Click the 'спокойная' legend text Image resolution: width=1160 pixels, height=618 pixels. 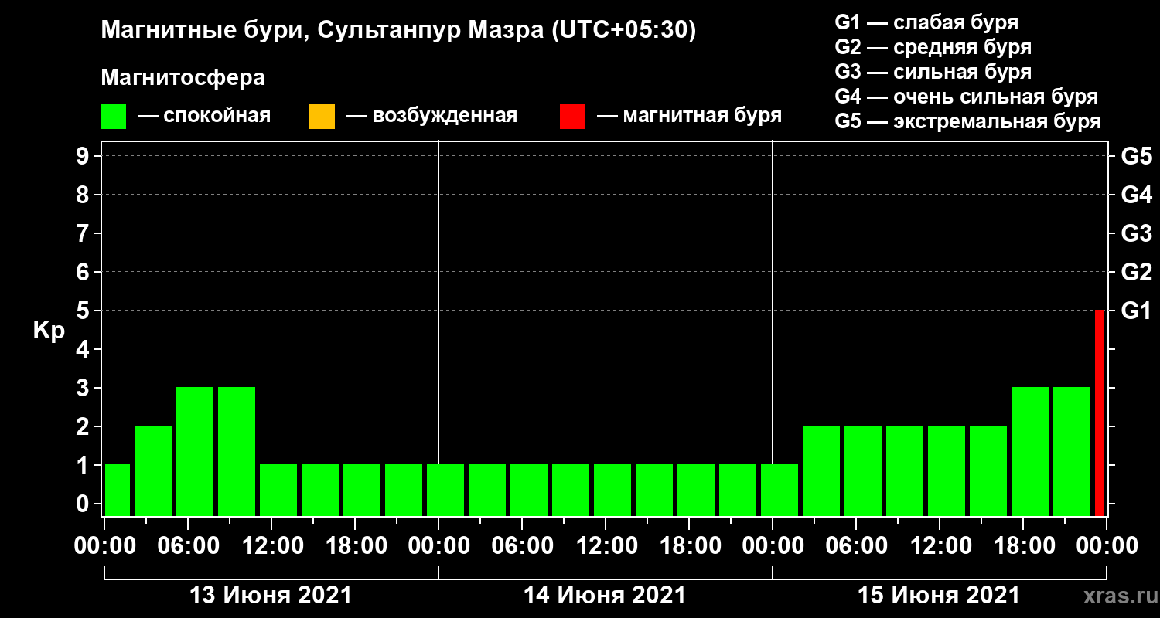[217, 117]
